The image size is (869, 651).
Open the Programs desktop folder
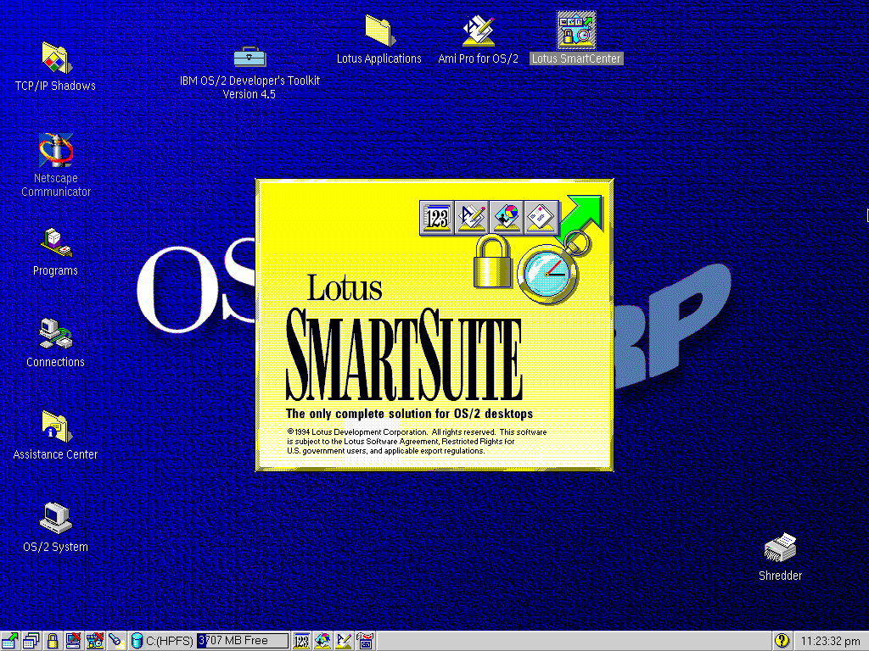click(55, 242)
